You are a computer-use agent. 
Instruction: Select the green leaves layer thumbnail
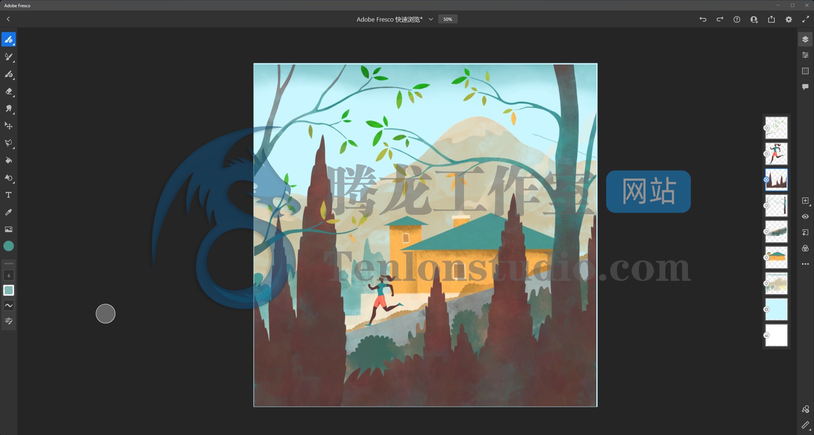coord(776,128)
